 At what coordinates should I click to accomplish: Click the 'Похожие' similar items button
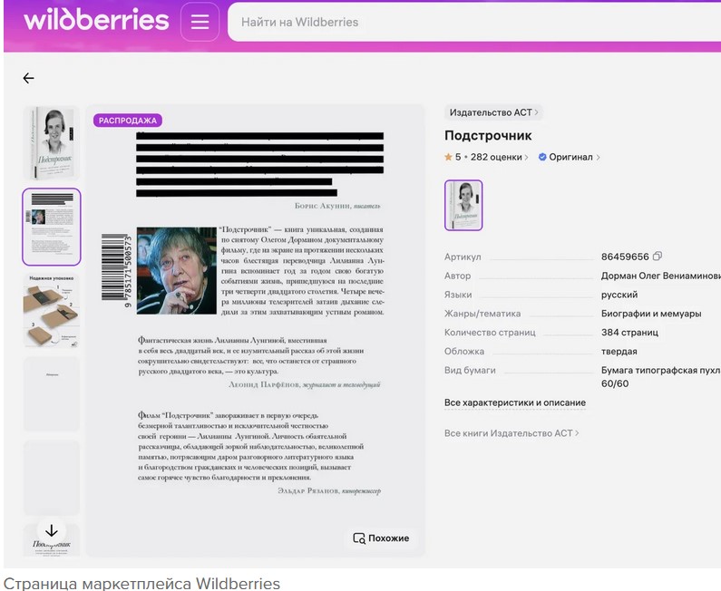(x=381, y=538)
